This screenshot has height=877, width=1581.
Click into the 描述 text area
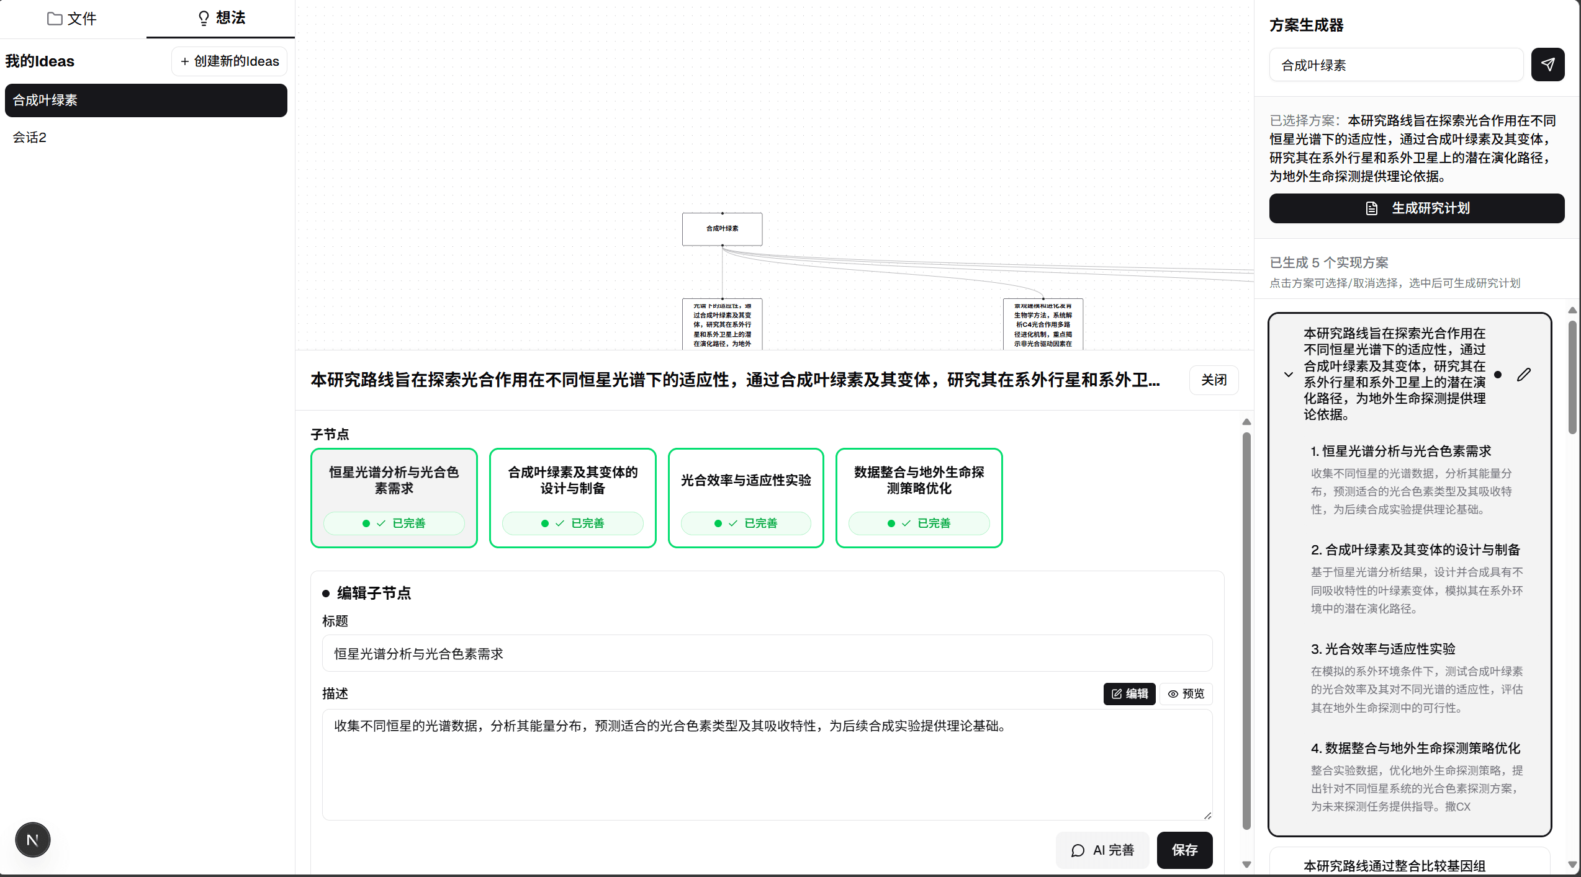[x=767, y=765]
